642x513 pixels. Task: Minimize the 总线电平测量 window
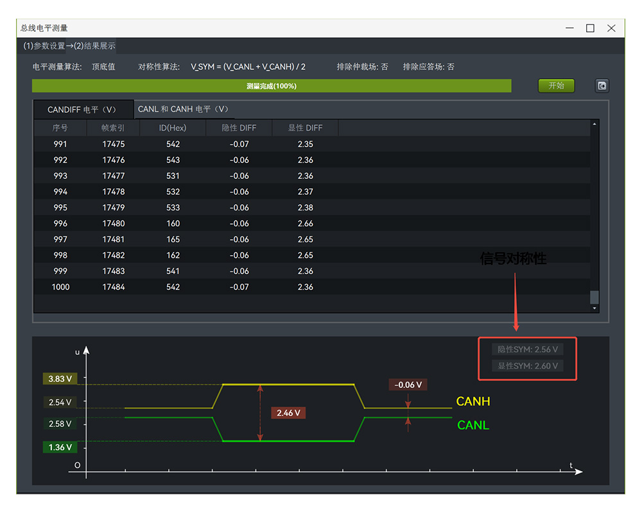click(x=569, y=28)
